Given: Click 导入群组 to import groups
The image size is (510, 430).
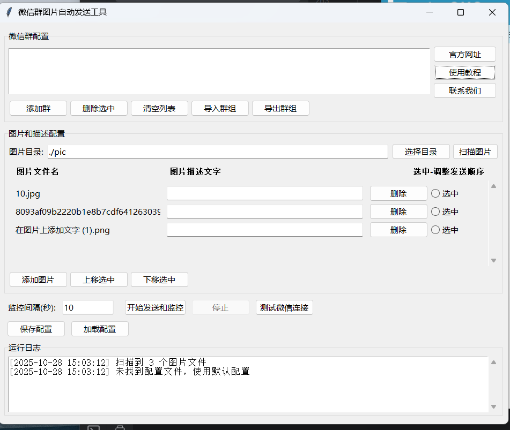Looking at the screenshot, I should coord(220,109).
